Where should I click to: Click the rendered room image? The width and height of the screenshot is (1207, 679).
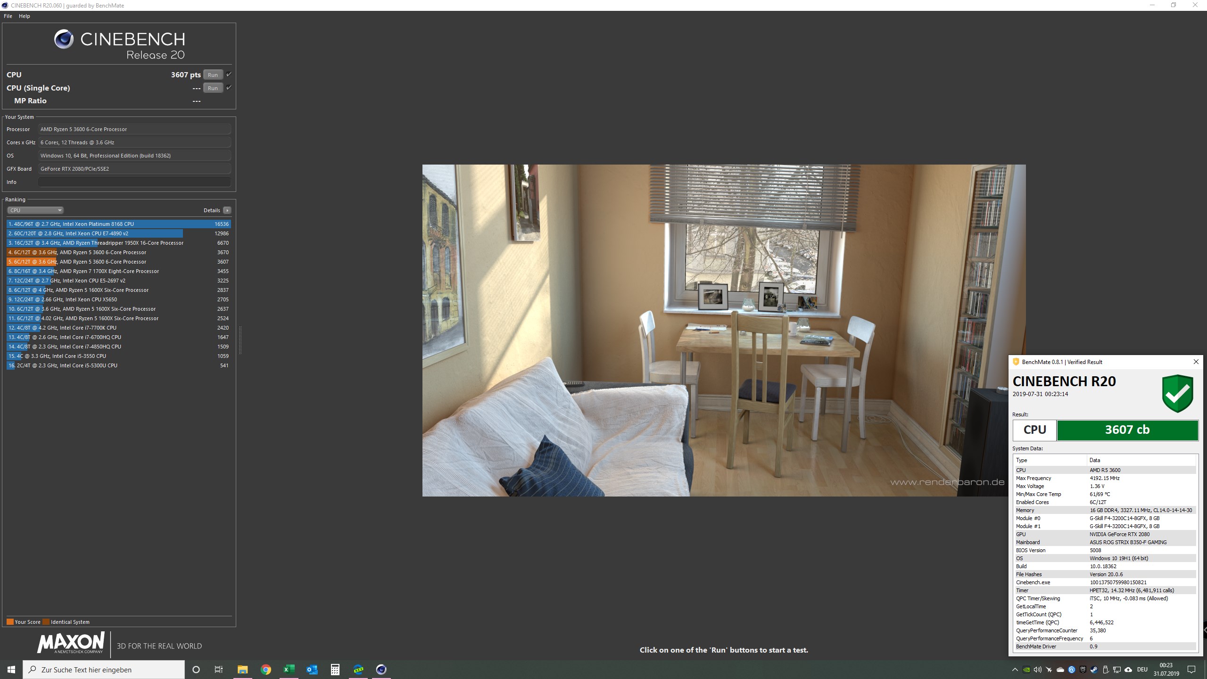tap(724, 330)
